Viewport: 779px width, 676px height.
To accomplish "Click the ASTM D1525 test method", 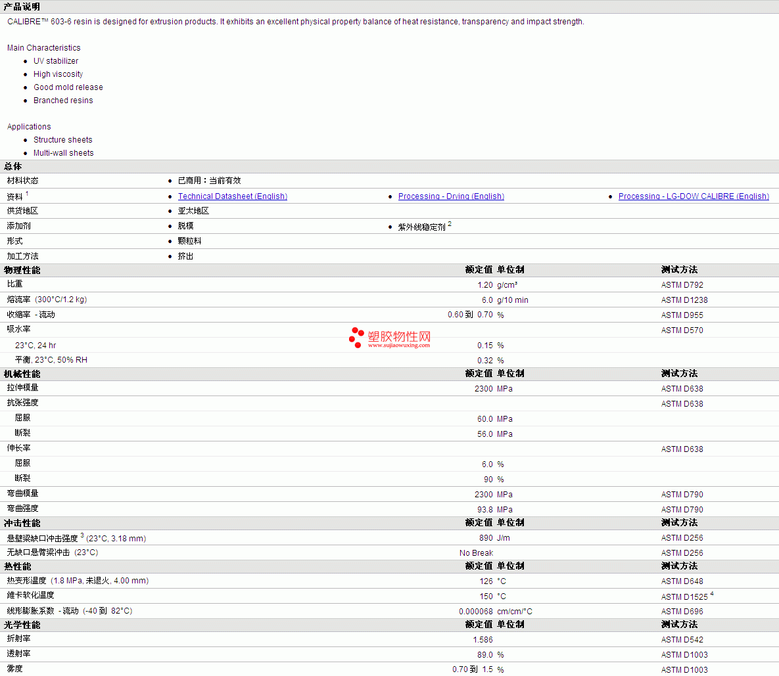I will point(684,597).
